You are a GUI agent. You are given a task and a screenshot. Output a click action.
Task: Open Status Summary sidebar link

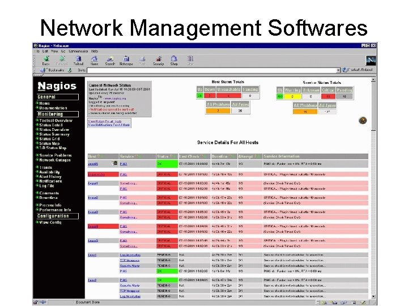pos(54,134)
